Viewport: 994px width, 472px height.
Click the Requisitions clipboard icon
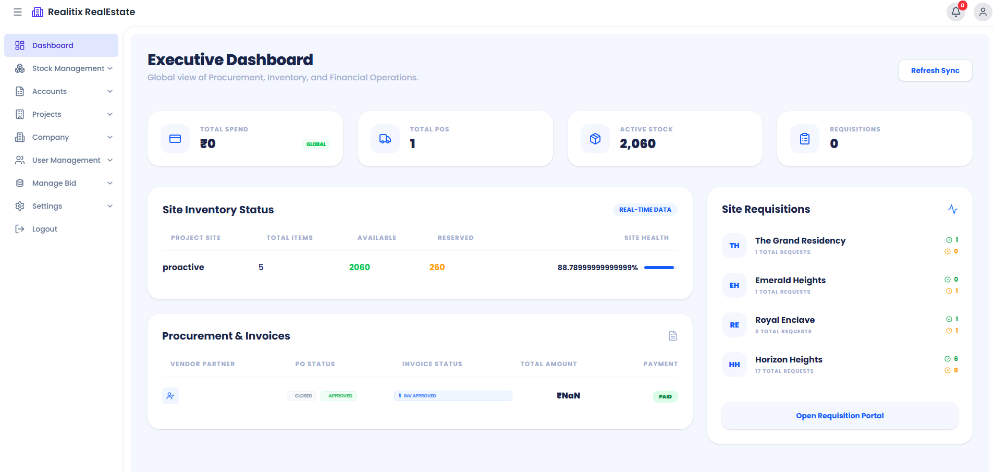pyautogui.click(x=805, y=139)
